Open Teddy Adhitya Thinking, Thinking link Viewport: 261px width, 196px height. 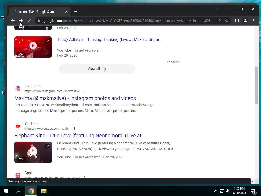coord(110,40)
